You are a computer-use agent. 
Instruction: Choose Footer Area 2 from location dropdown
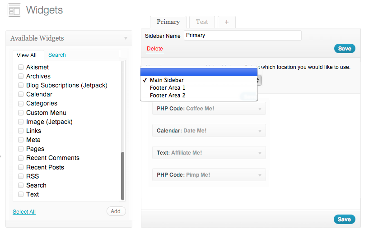click(x=168, y=95)
